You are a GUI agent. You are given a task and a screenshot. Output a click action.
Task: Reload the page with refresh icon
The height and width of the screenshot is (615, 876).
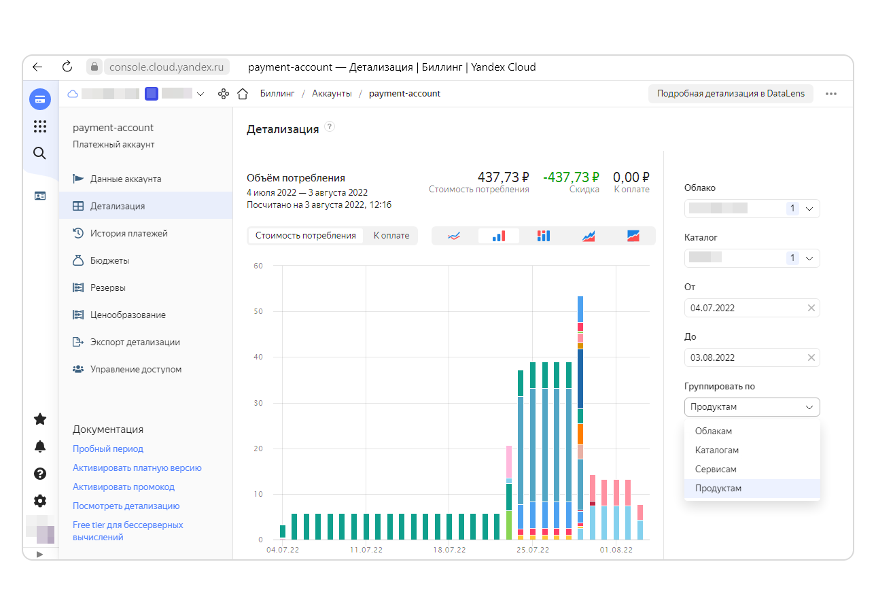(67, 67)
